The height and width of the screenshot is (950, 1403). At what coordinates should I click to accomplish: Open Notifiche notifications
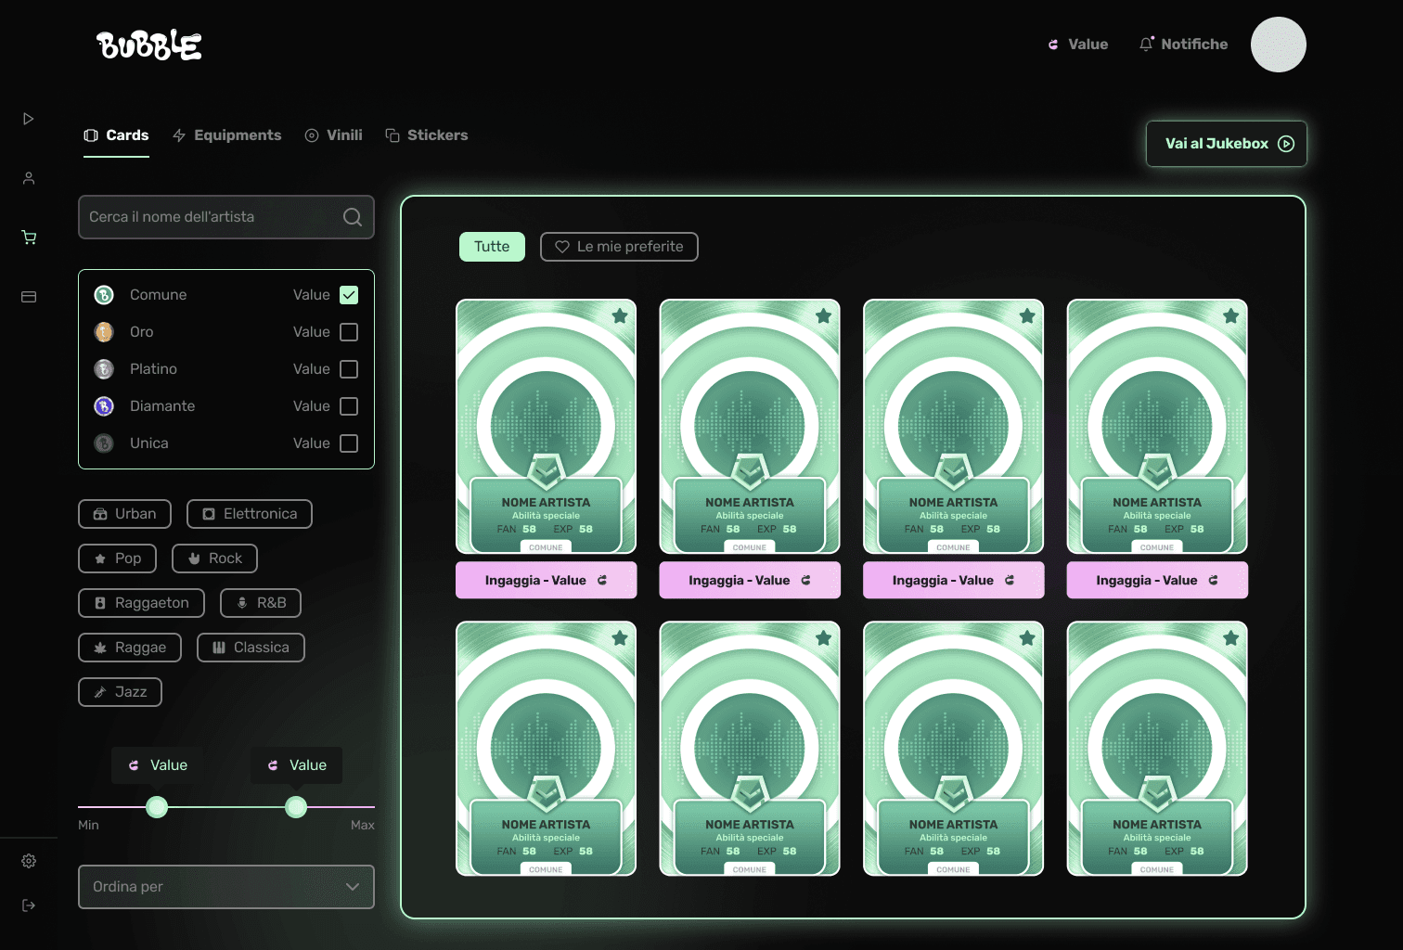pos(1183,45)
